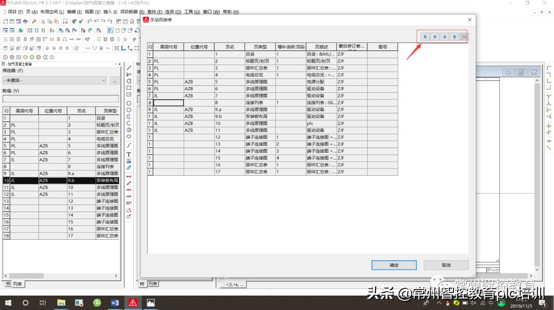The image size is (554, 310).
Task: Select the circle drawing tool
Action: [x=129, y=103]
